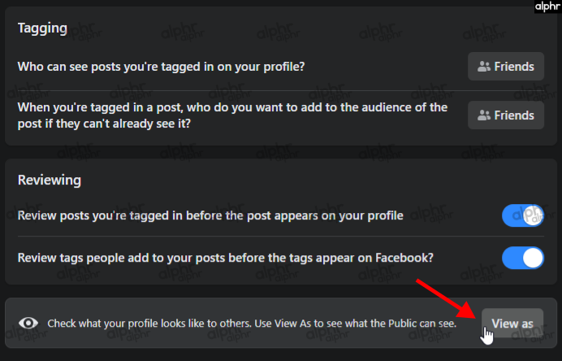The height and width of the screenshot is (361, 562).
Task: Click "Who can see posts you're tagged in" text
Action: click(x=162, y=67)
